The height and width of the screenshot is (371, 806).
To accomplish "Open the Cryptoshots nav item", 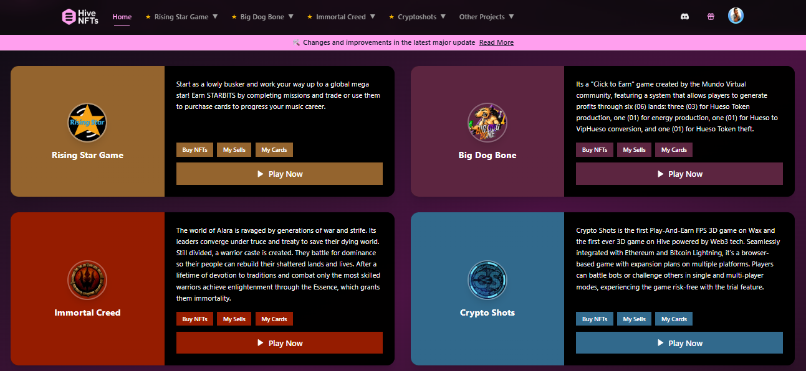I will pyautogui.click(x=417, y=17).
